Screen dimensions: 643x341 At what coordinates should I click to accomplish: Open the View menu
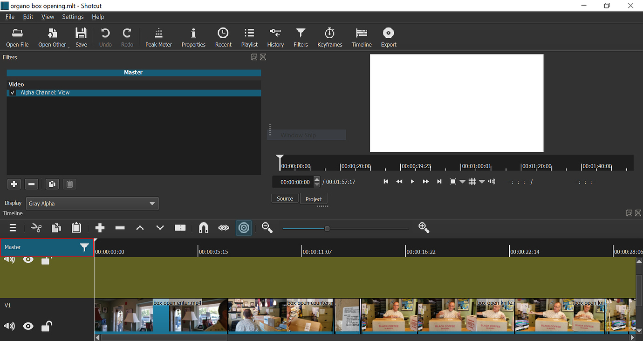(x=48, y=17)
